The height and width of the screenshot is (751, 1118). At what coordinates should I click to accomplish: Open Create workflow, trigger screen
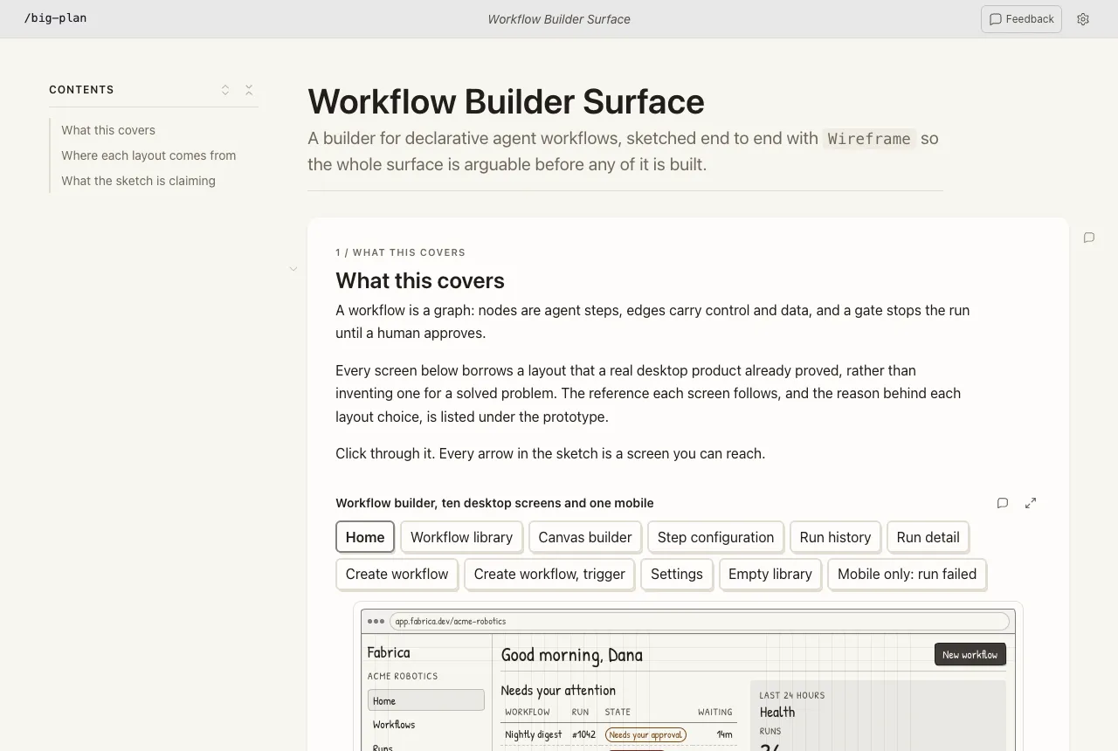click(x=549, y=574)
